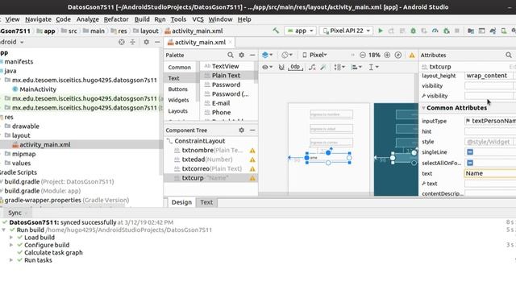
Task: Open design surface layers dropdown
Action: [x=267, y=55]
